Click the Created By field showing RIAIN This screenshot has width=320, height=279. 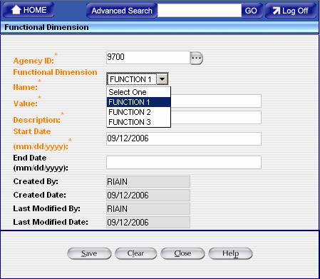tap(148, 182)
